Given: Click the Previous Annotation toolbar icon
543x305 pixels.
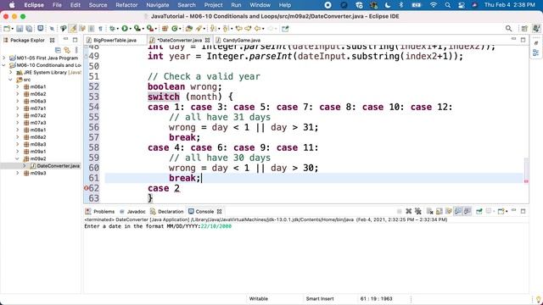Looking at the screenshot, I should coord(226,28).
